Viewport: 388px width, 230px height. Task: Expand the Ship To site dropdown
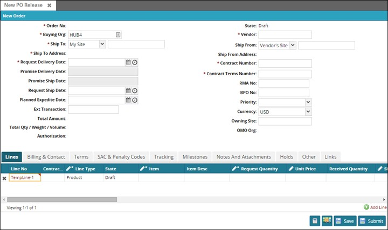click(x=102, y=44)
